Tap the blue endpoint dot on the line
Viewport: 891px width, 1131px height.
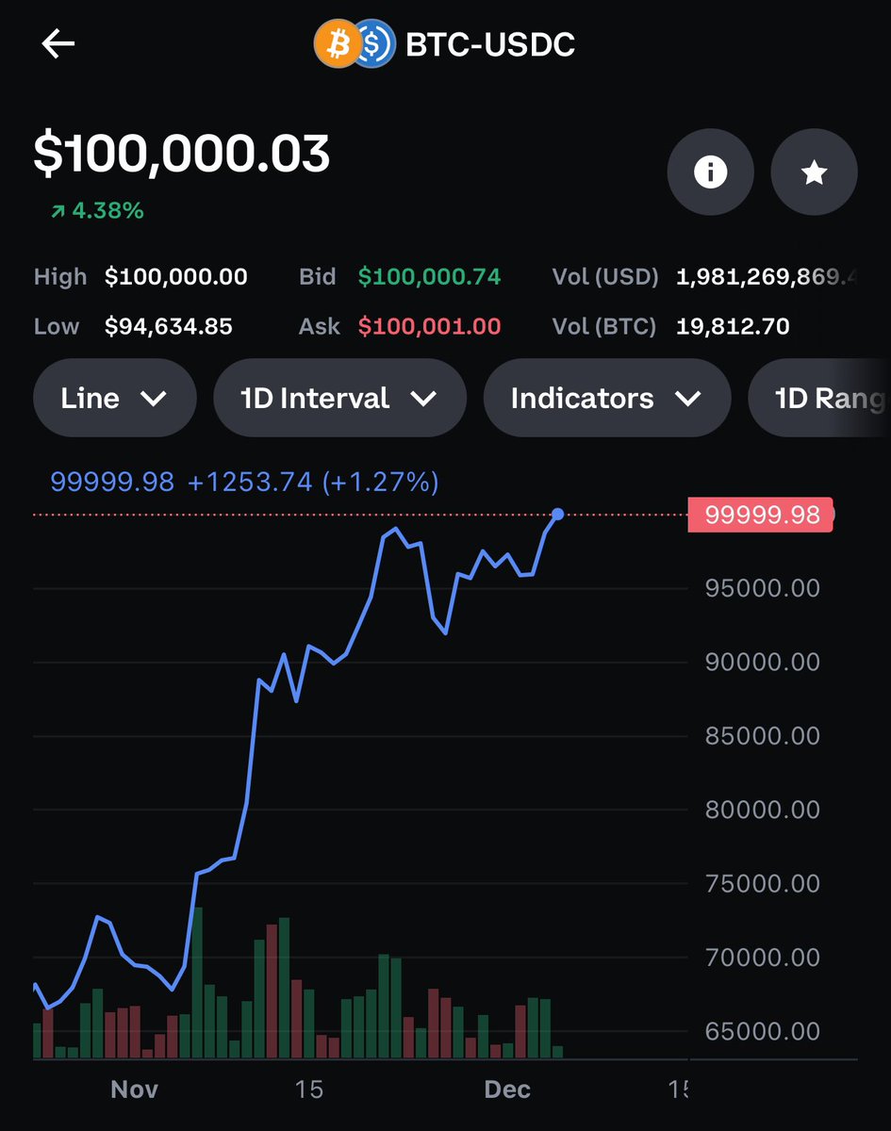(x=557, y=514)
